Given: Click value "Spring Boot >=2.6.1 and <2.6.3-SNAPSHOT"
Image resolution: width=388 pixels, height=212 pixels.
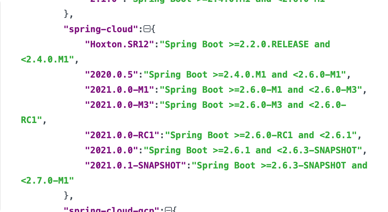Looking at the screenshot, I should point(253,150).
